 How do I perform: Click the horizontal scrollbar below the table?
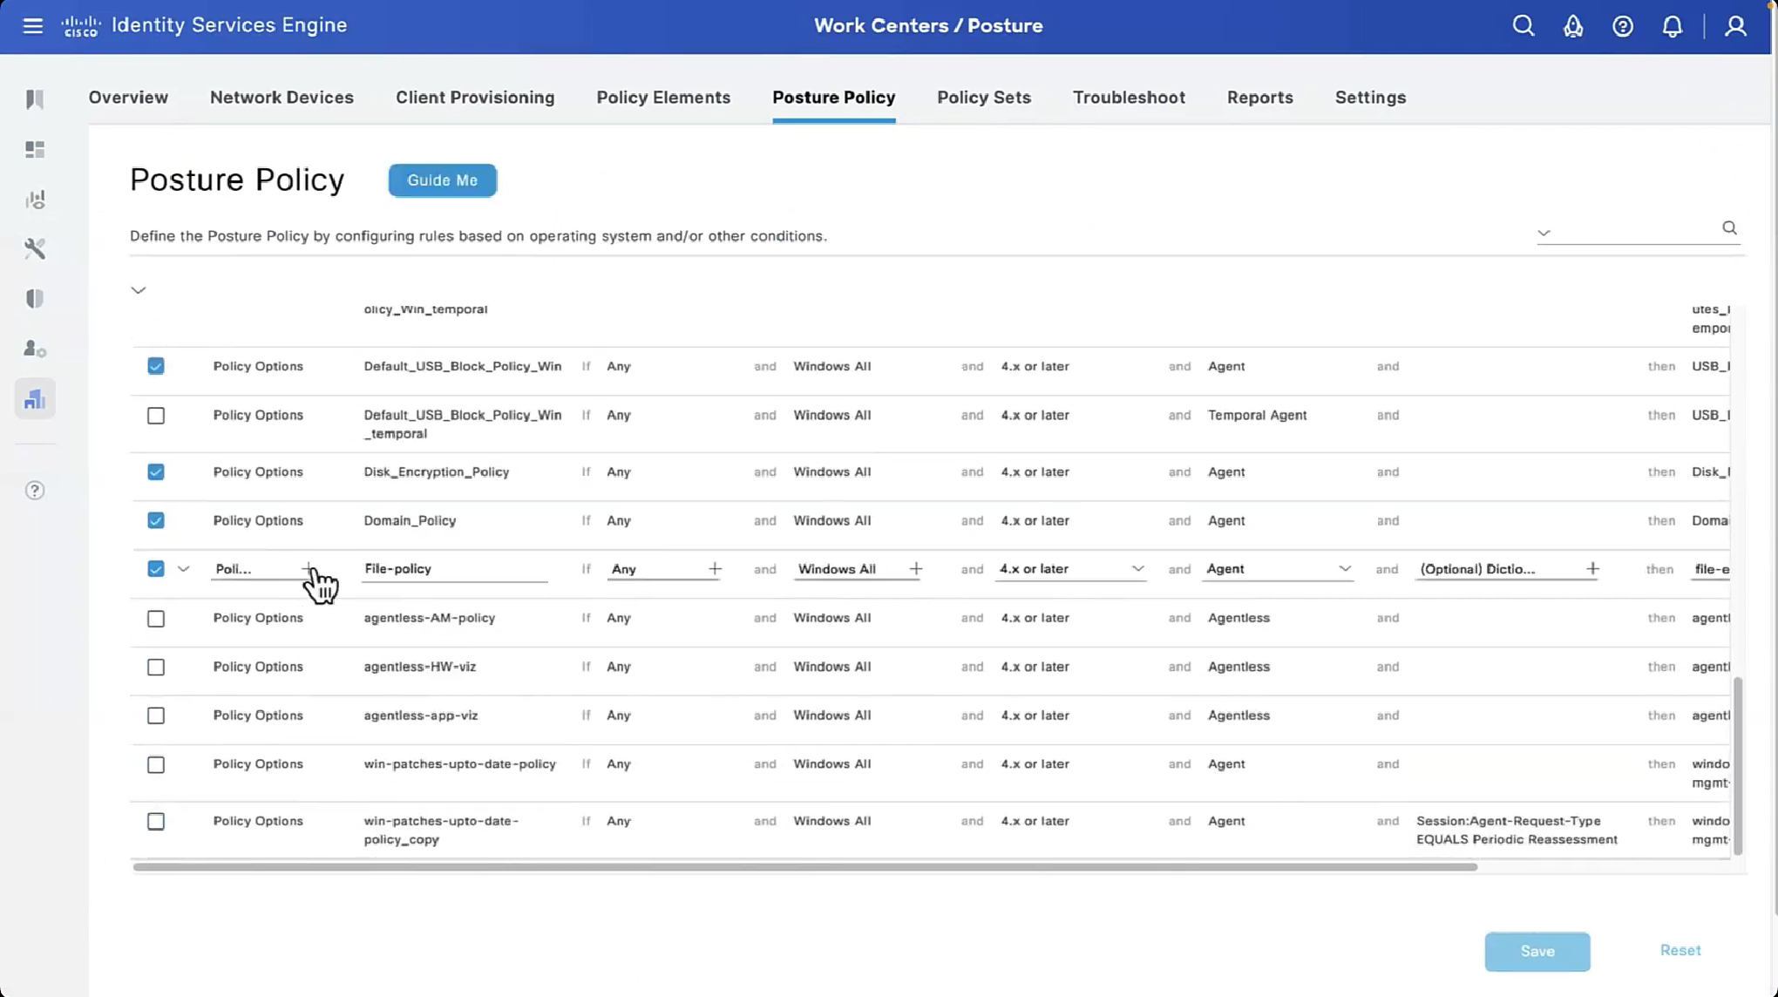[x=804, y=867]
